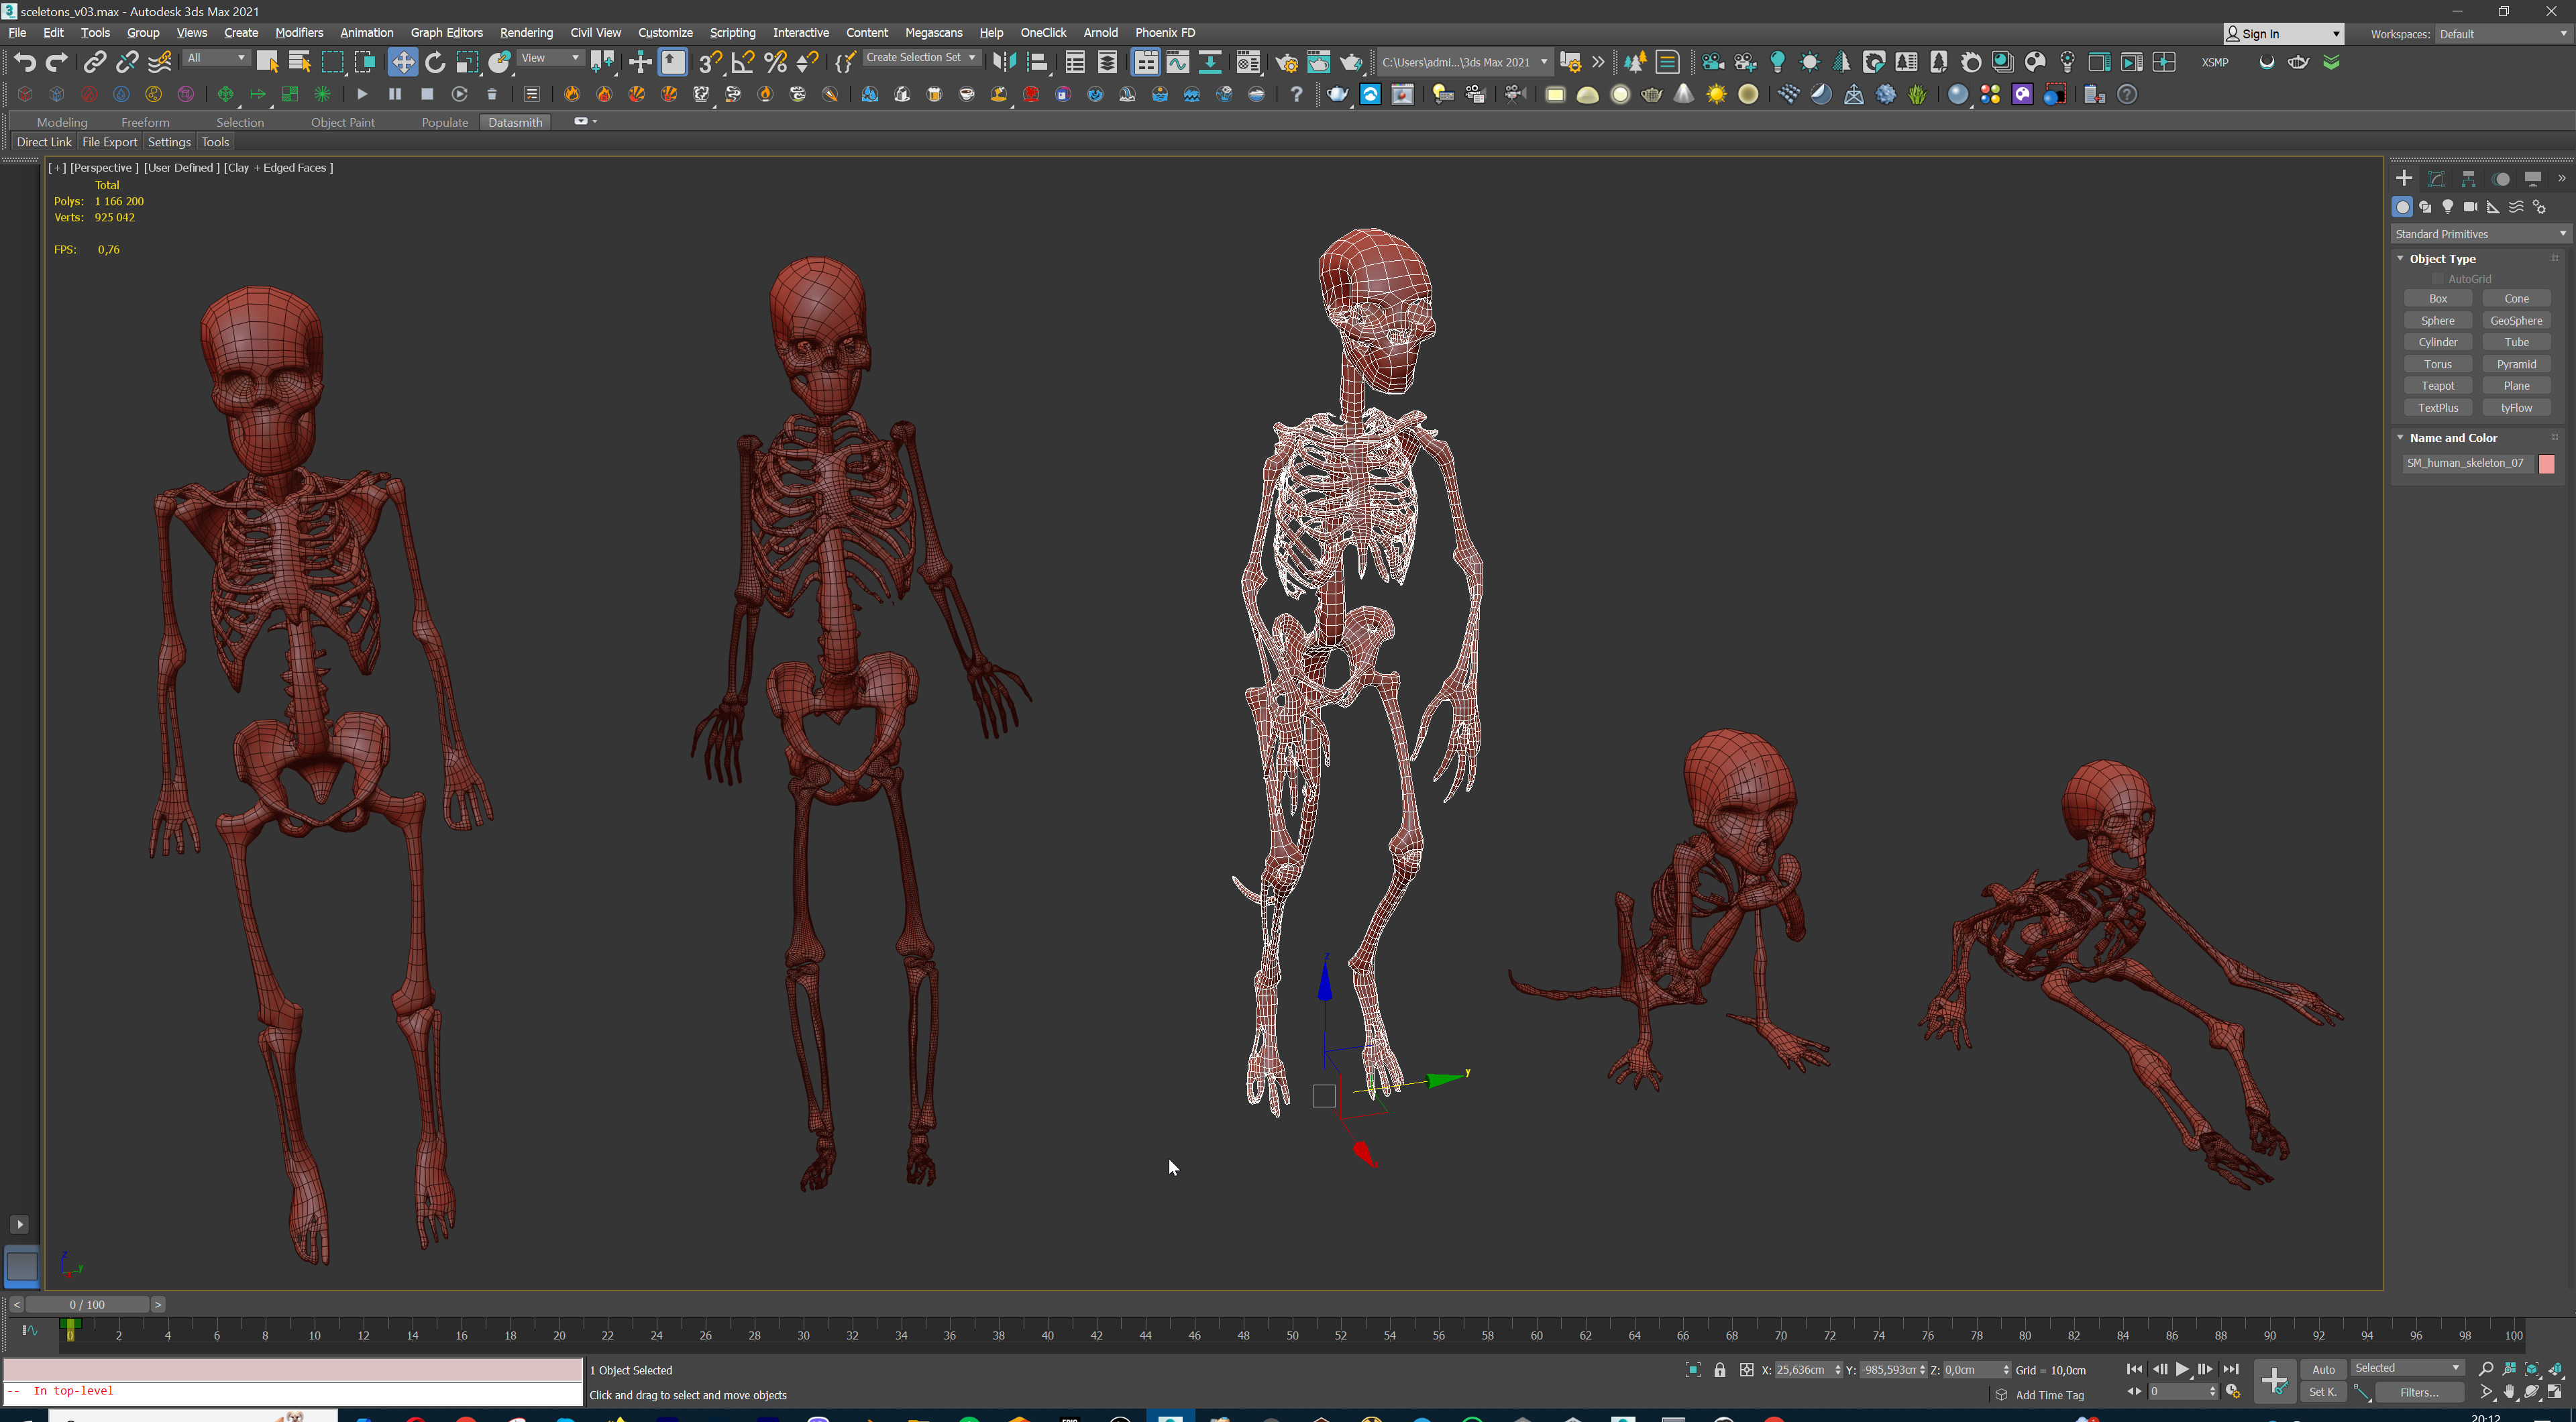The width and height of the screenshot is (2576, 1422).
Task: Click the Arnold sun light icon
Action: (x=1716, y=94)
